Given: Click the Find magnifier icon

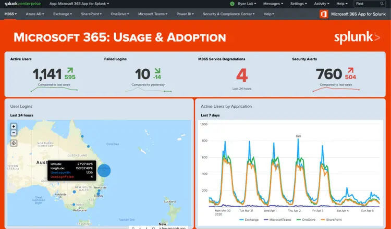Looking at the screenshot, I should coord(382,4).
